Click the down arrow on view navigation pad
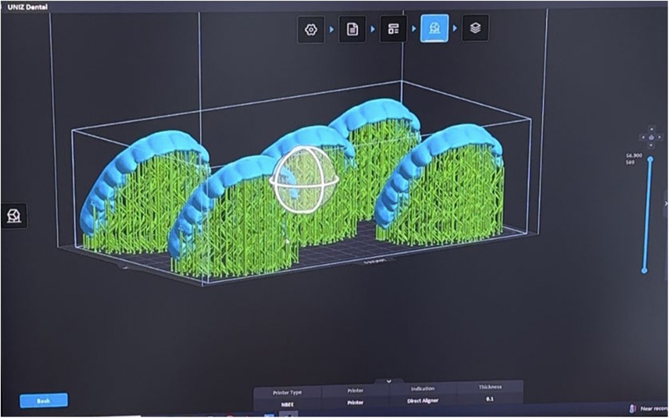 point(651,145)
